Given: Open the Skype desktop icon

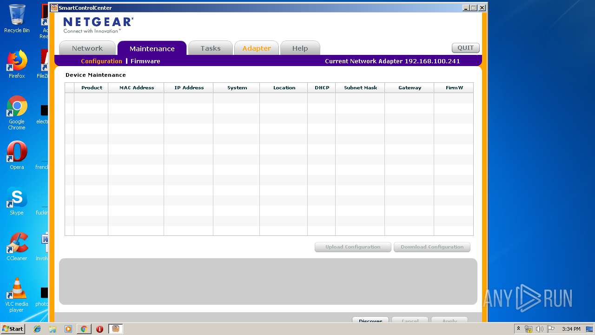Looking at the screenshot, I should 17,201.
